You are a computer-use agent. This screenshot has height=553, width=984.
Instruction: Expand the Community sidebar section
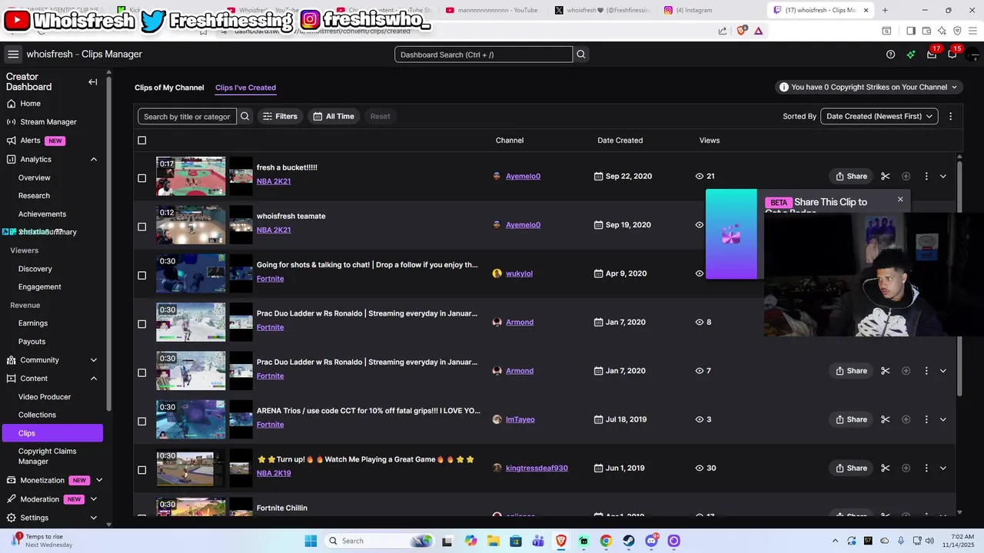[94, 360]
